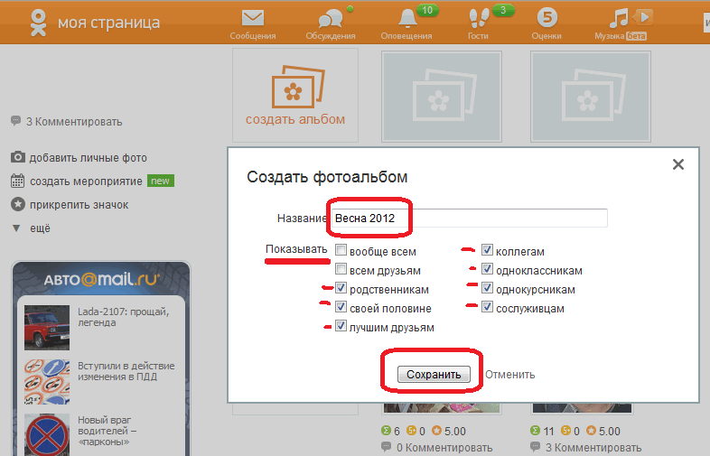Open no-parking sign thumbnail
Image resolution: width=710 pixels, height=456 pixels.
tap(47, 434)
